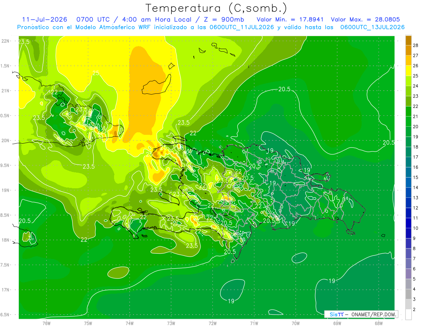Viewport: 425px width, 328px height.
Task: Click the brown colorbar segment above 28
Action: coord(408,41)
